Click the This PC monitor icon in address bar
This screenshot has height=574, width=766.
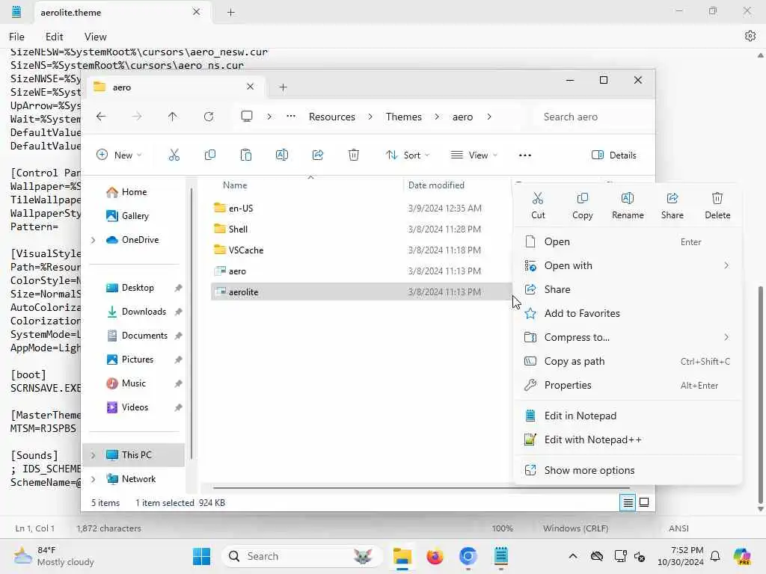tap(247, 116)
